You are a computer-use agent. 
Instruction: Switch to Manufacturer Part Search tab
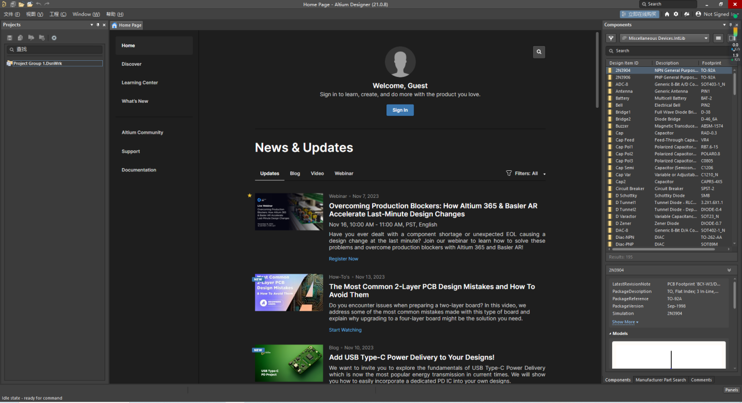tap(661, 380)
